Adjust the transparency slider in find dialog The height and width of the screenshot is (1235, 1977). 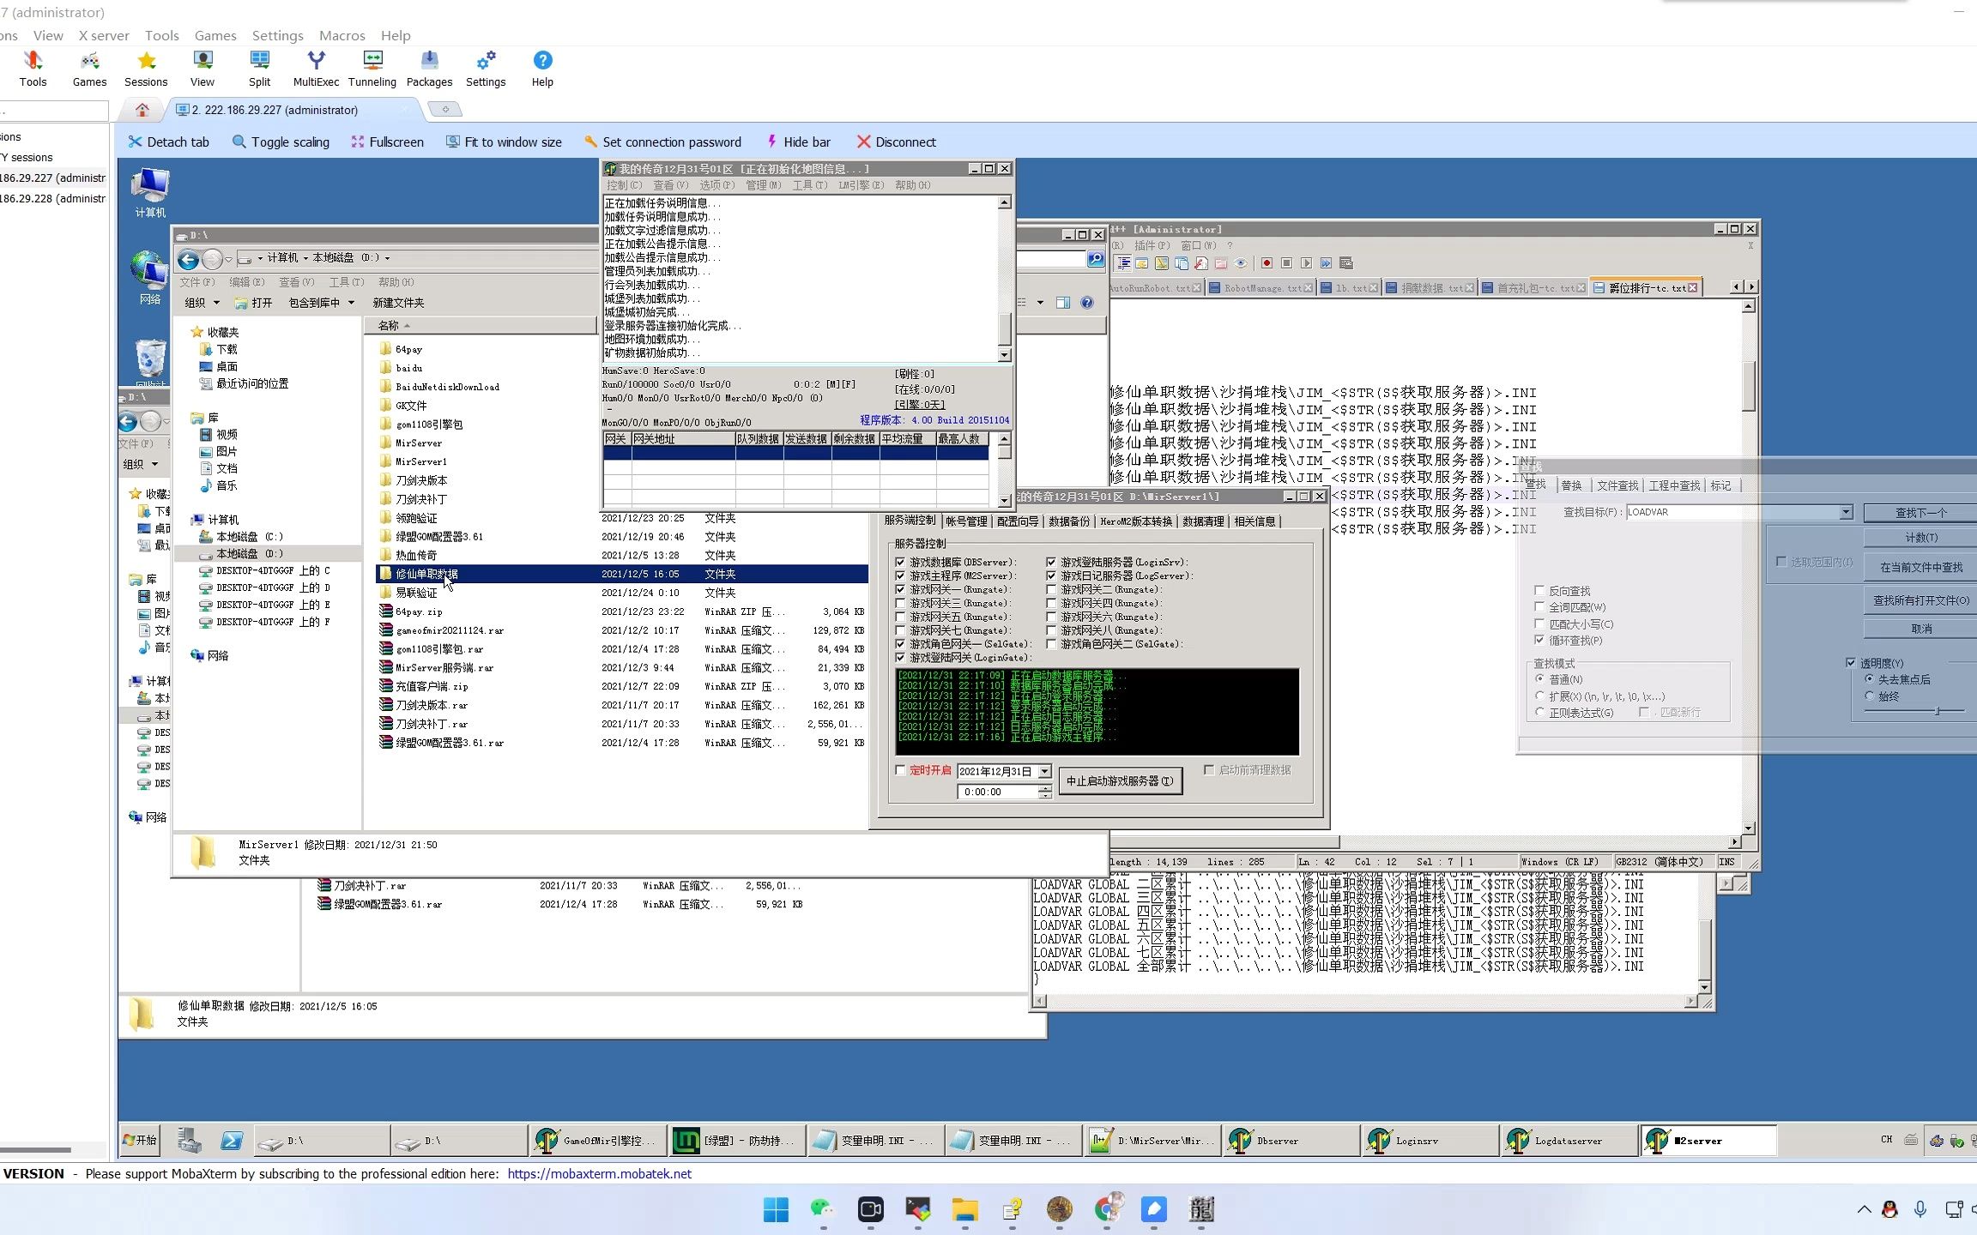1937,711
